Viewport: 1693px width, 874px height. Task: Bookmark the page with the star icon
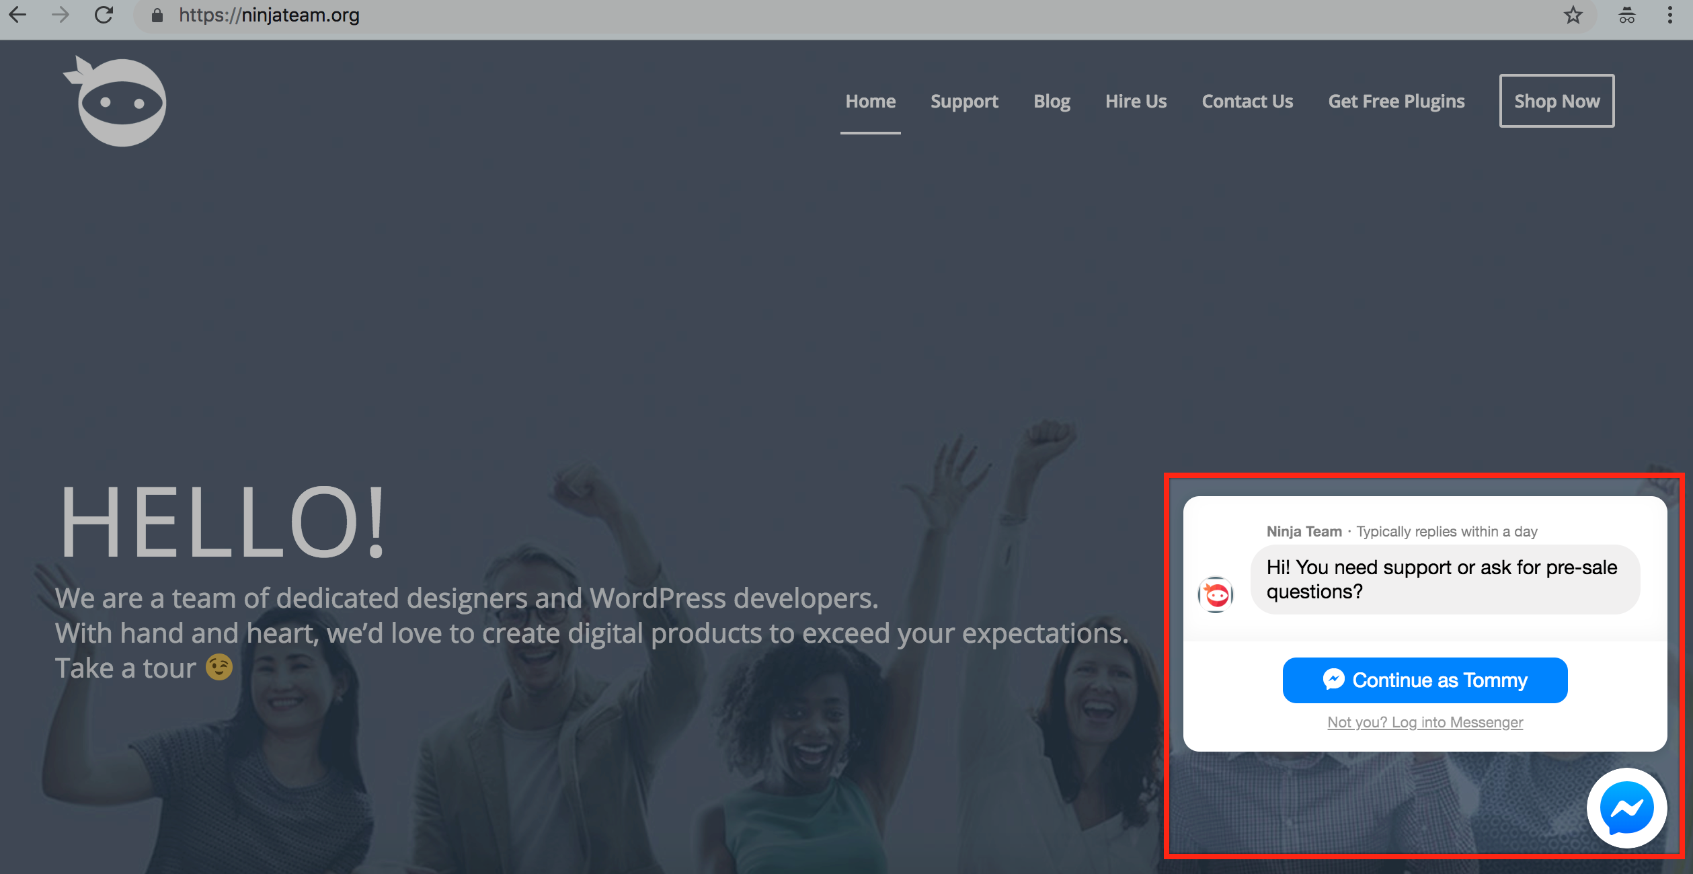[x=1573, y=15]
